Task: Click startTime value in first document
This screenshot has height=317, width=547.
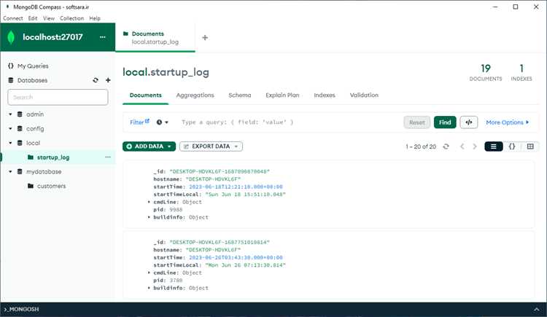Action: [x=236, y=187]
